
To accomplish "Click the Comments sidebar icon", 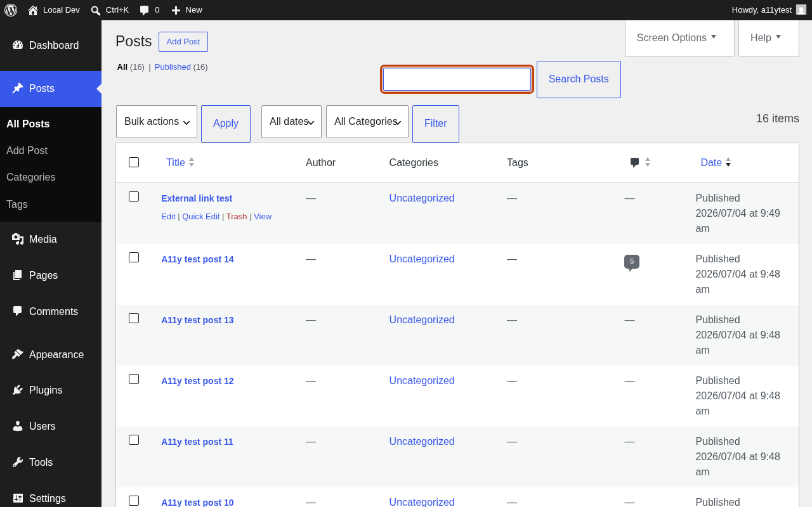I will pos(18,311).
